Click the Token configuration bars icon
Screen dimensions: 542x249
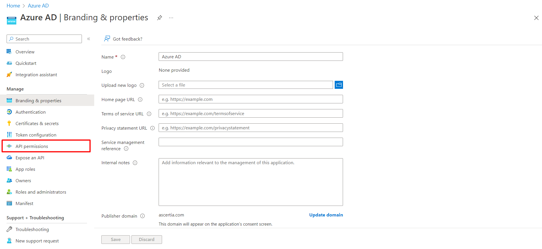9,135
